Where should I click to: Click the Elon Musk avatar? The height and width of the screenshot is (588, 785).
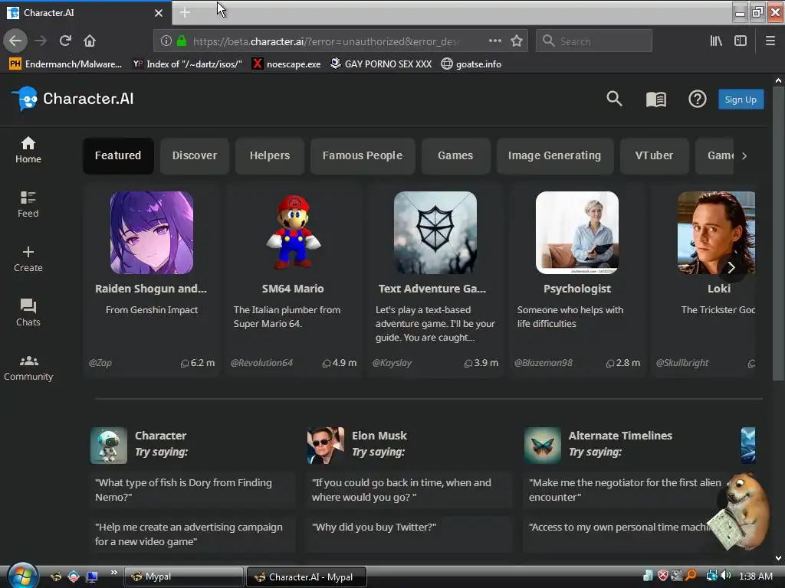[325, 445]
